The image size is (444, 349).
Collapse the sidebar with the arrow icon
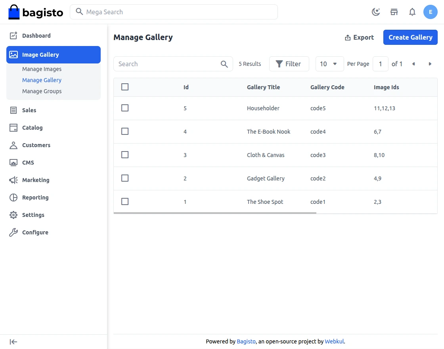coord(13,341)
